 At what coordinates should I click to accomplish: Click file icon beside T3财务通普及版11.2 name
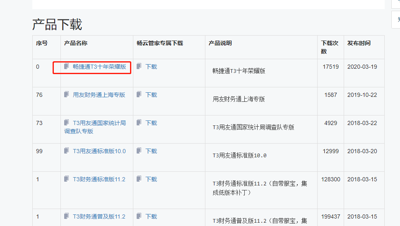pyautogui.click(x=66, y=216)
